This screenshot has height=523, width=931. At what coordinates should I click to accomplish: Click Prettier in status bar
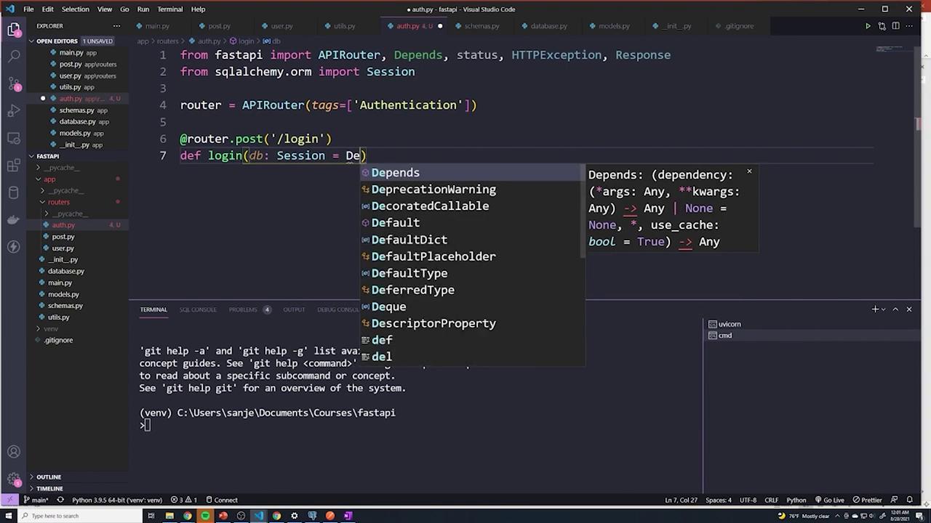[867, 500]
